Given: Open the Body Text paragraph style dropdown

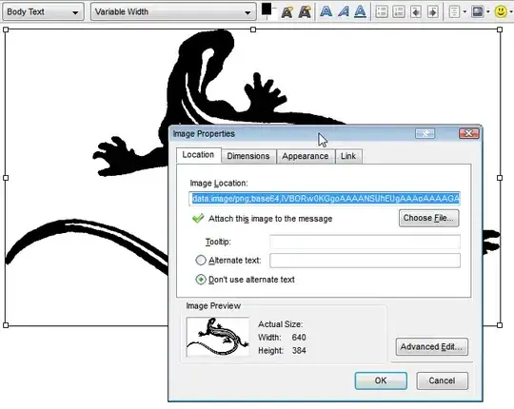Looking at the screenshot, I should coord(43,11).
